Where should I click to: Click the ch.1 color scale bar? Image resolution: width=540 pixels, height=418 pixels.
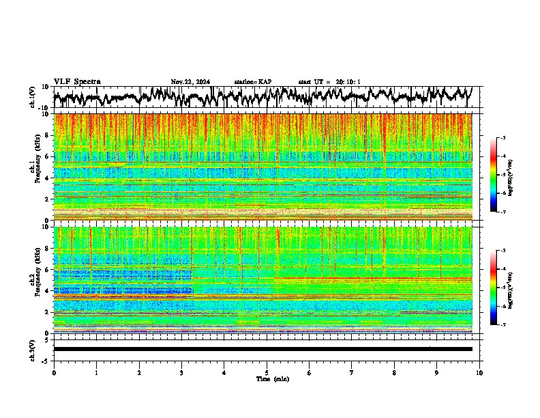[493, 175]
